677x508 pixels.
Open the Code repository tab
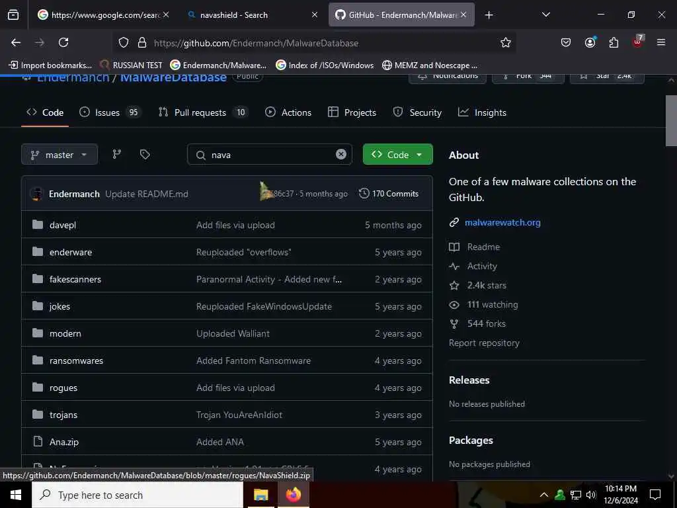pyautogui.click(x=45, y=112)
